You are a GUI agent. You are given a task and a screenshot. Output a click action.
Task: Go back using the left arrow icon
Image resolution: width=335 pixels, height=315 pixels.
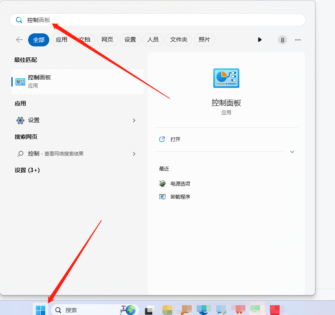point(20,40)
